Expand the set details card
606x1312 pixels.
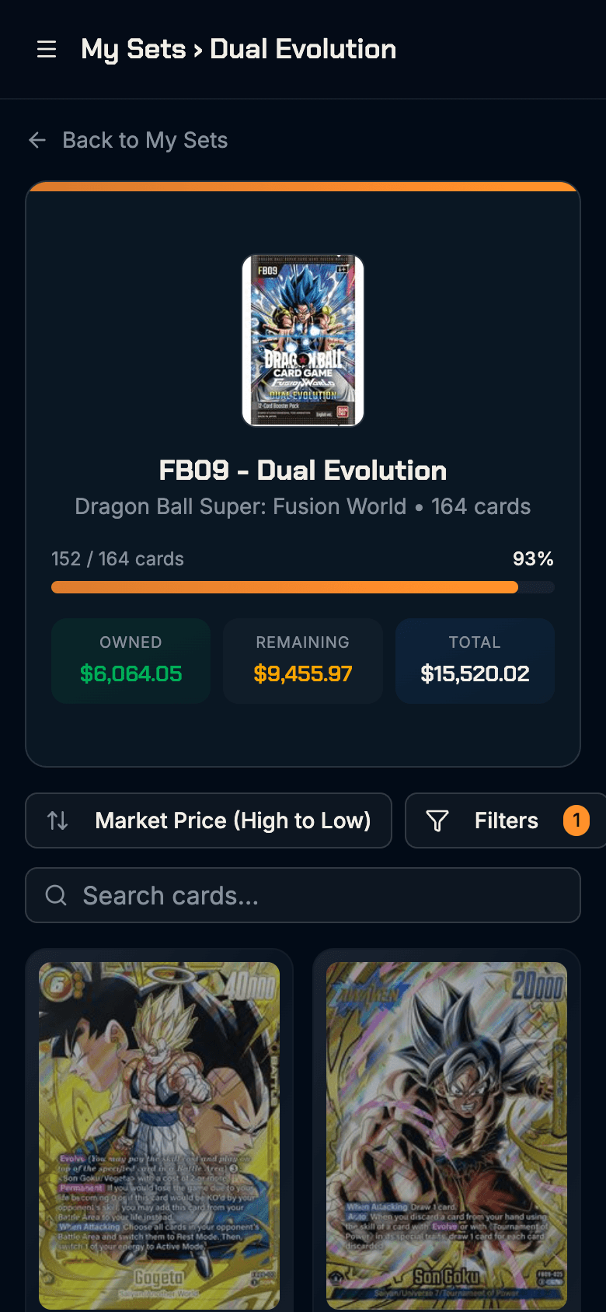pos(302,476)
